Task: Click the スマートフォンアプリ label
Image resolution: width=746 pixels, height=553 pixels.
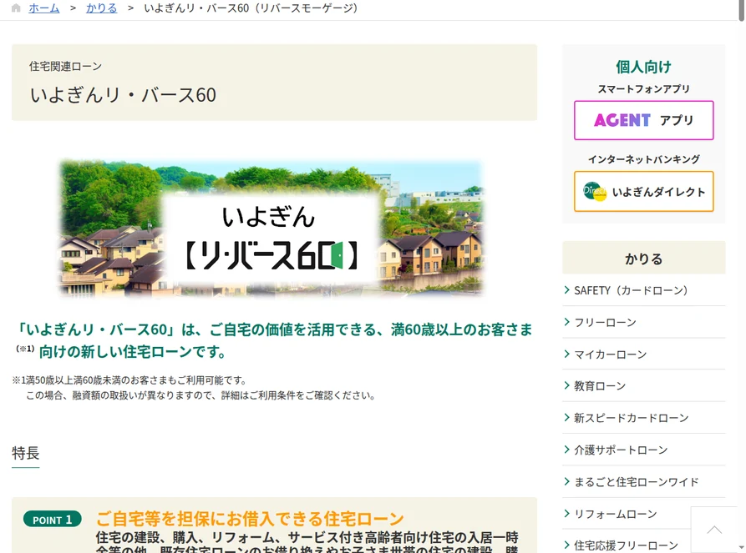Action: pyautogui.click(x=644, y=89)
